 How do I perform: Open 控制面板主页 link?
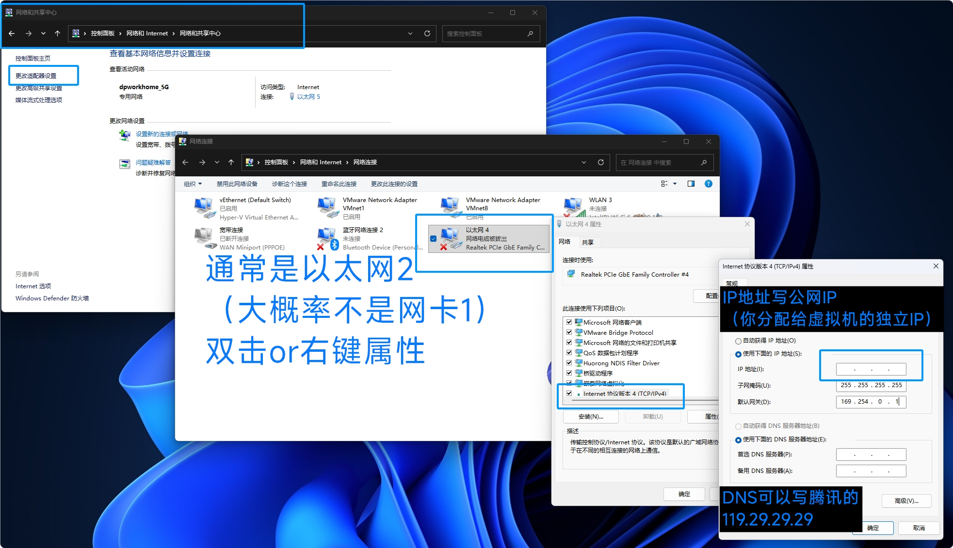[33, 58]
